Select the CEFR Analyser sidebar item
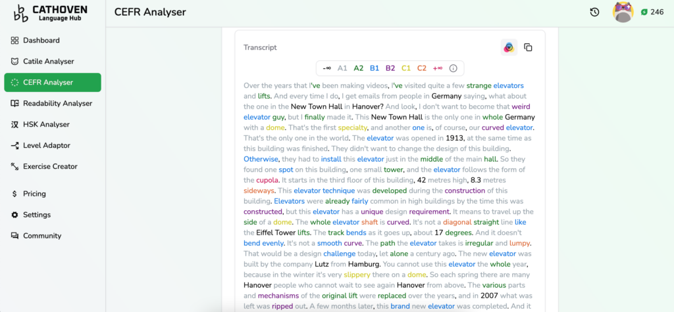The width and height of the screenshot is (674, 312). [53, 82]
